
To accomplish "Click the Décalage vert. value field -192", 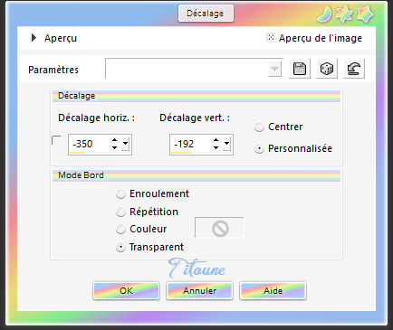I will pos(190,145).
